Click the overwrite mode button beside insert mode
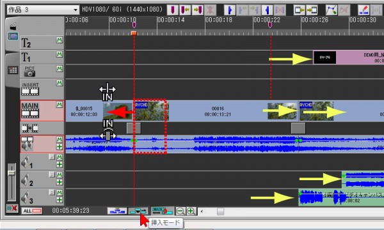This screenshot has height=230, width=384. [x=117, y=211]
